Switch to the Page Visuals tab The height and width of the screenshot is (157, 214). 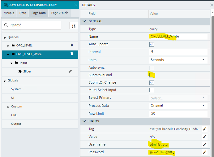60,13
